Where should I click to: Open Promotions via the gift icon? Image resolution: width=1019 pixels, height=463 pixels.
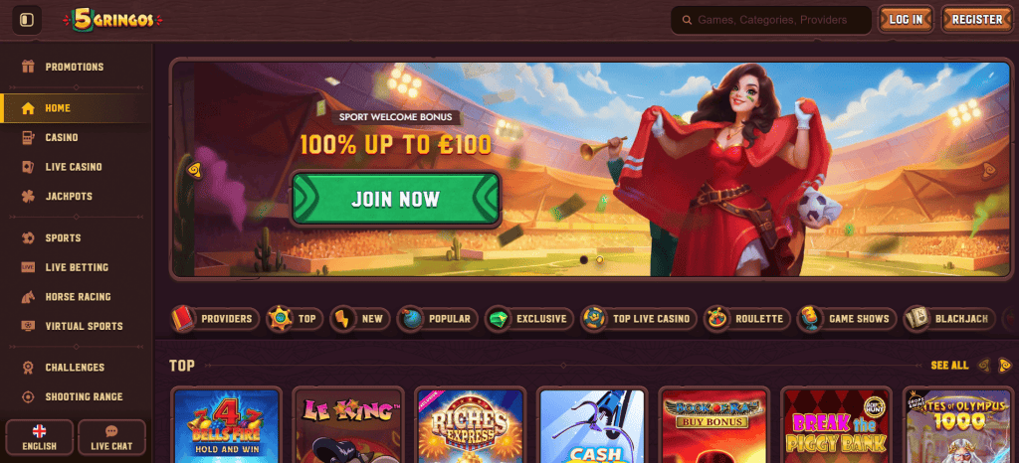[x=27, y=67]
